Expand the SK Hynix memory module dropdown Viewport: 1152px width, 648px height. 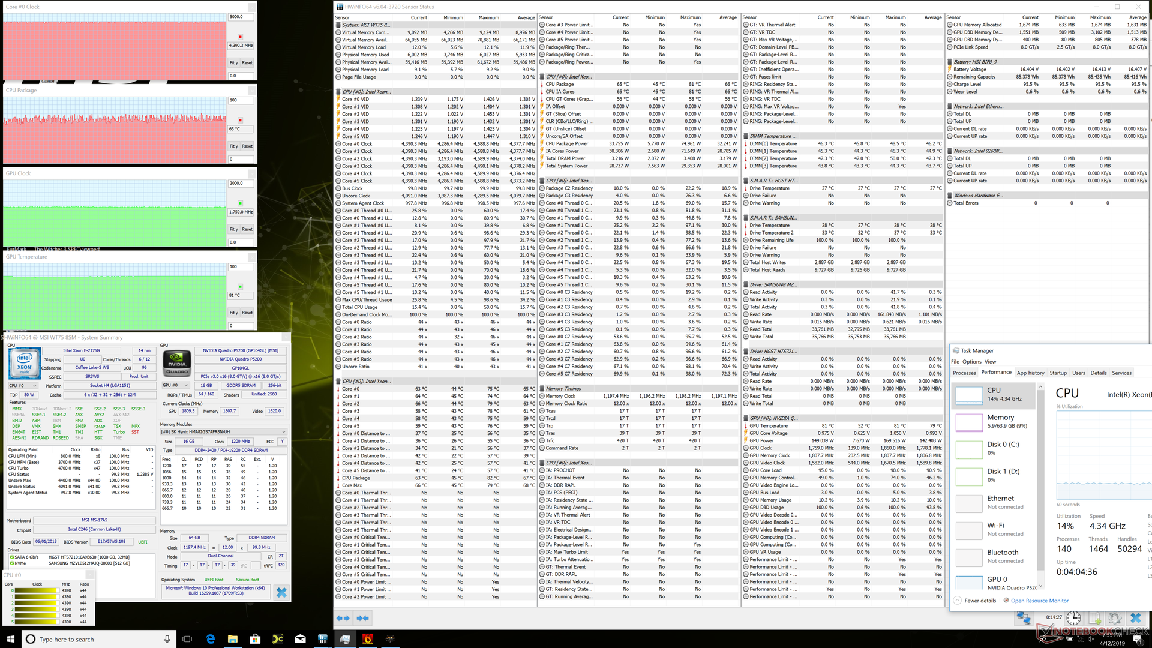[223, 432]
